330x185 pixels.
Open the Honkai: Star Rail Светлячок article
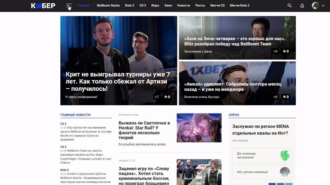click(144, 130)
